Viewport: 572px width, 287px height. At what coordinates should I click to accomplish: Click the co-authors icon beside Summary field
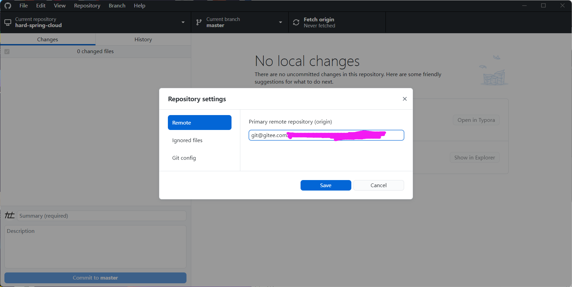point(10,215)
